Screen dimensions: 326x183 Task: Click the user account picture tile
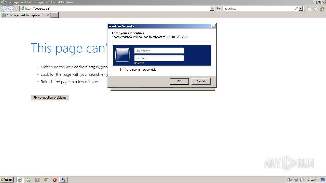tap(123, 55)
